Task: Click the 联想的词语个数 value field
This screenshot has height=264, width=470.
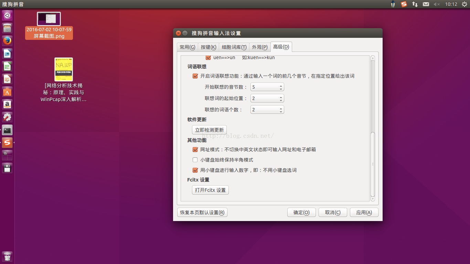Action: [265, 110]
